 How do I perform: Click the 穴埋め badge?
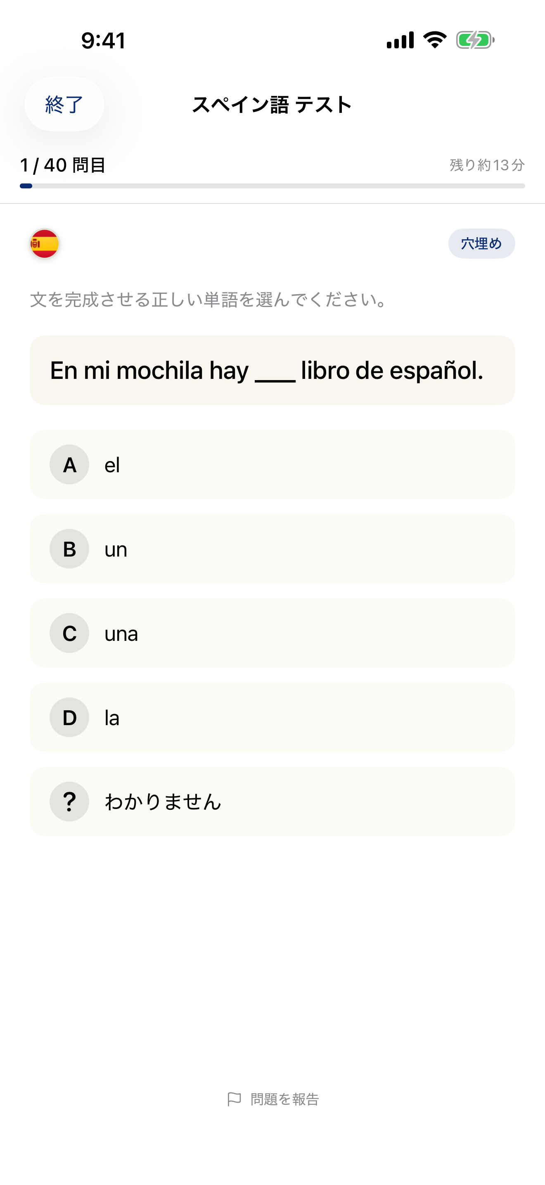click(x=481, y=244)
